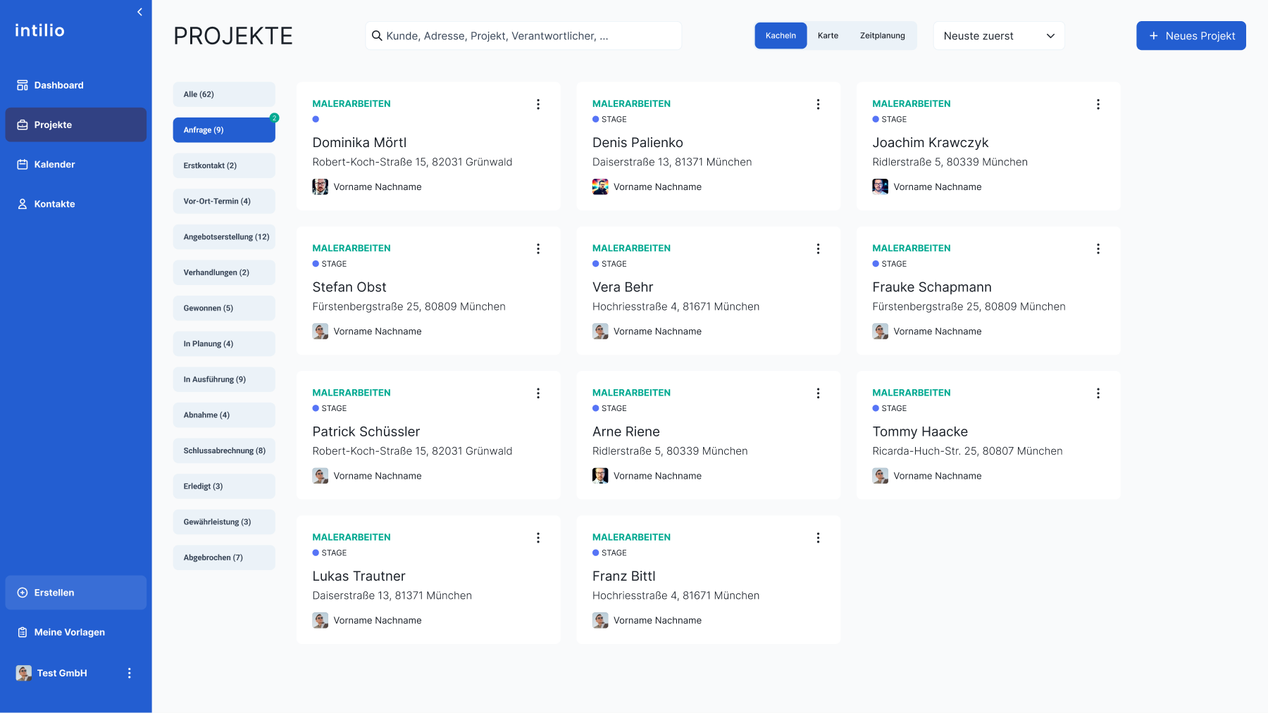1268x713 pixels.
Task: Show Gewonnen (5) projects
Action: pos(224,308)
